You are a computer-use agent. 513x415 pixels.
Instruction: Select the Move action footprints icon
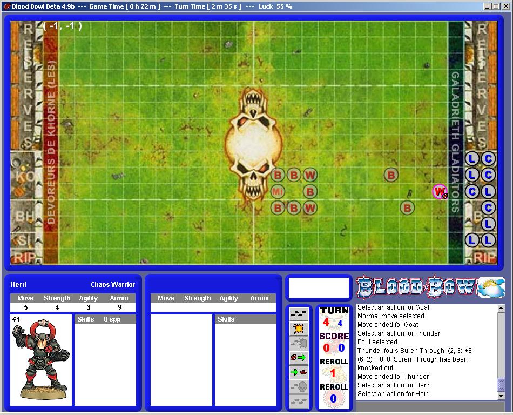tap(299, 314)
